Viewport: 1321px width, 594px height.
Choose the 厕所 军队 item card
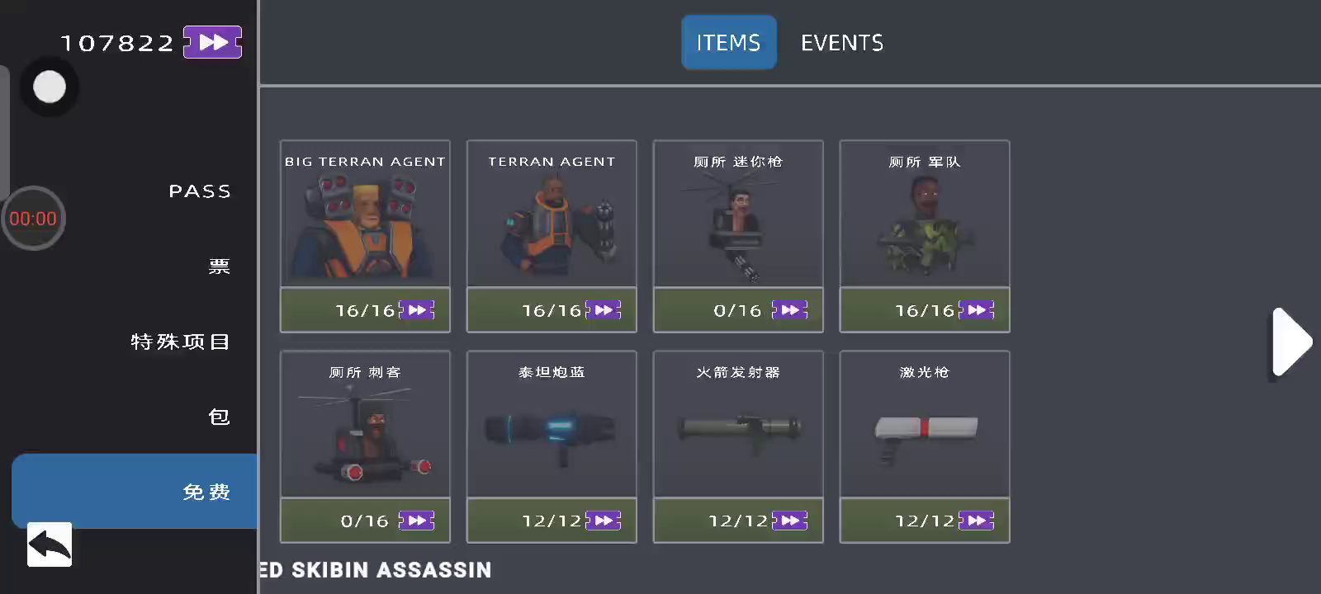pyautogui.click(x=925, y=237)
